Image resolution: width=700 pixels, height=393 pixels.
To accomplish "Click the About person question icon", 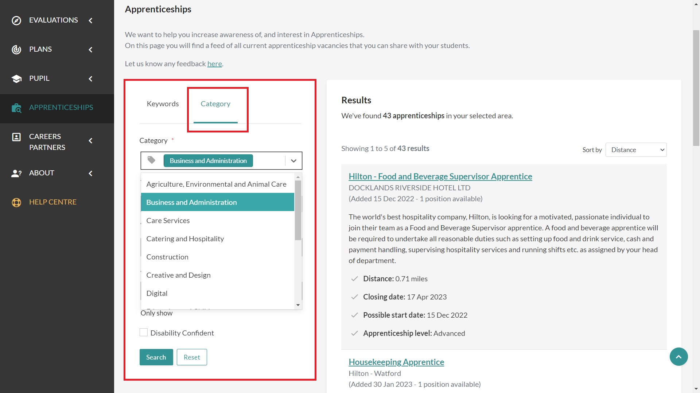I will [16, 173].
